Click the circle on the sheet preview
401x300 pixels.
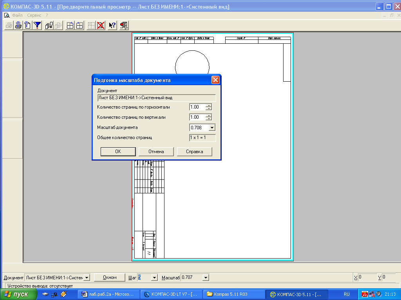click(192, 62)
